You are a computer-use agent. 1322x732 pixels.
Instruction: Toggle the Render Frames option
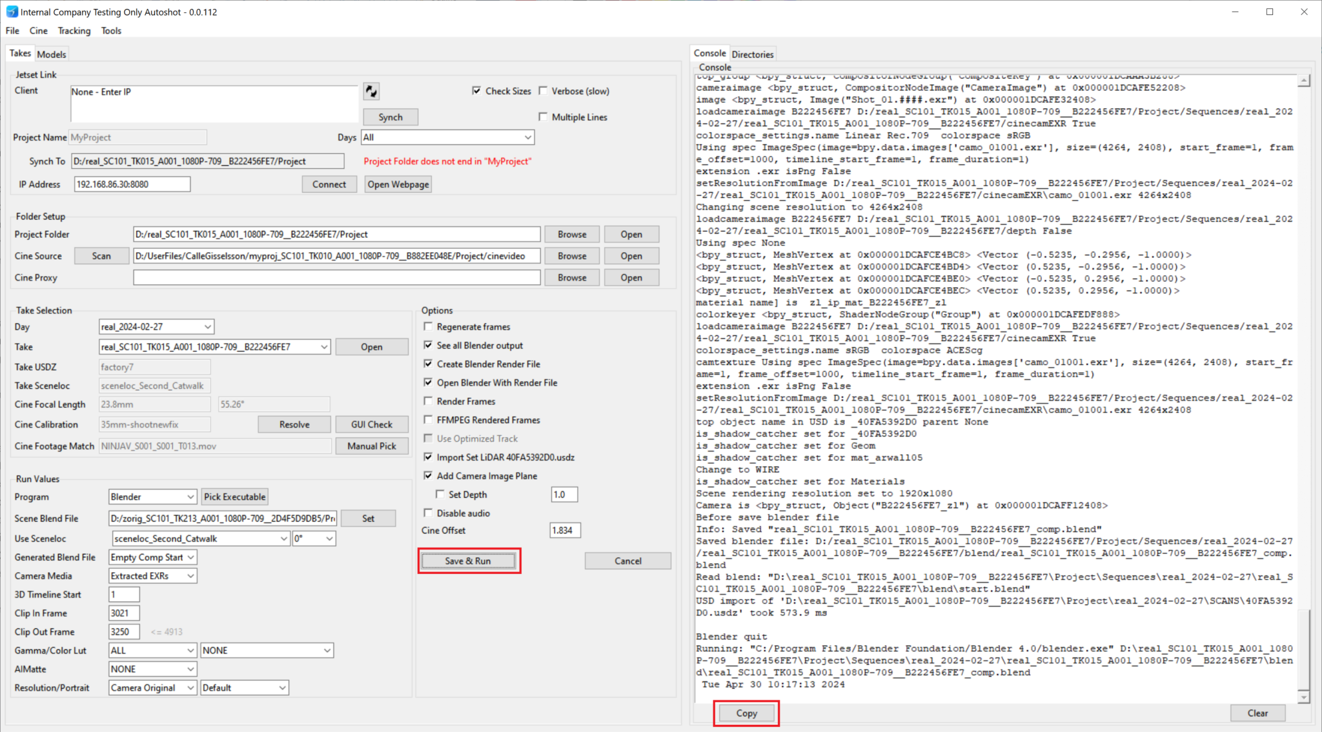[428, 401]
